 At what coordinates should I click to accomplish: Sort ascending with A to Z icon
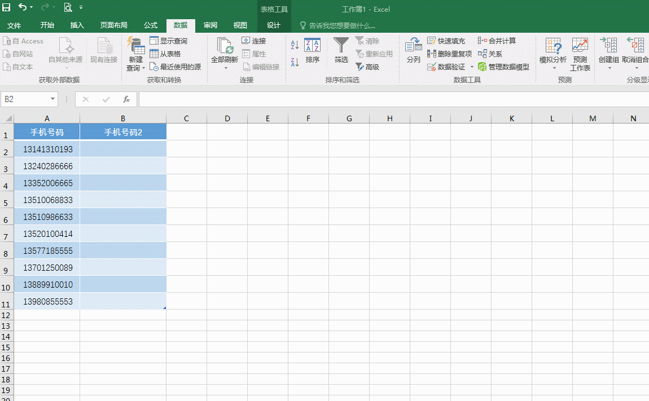pyautogui.click(x=295, y=45)
